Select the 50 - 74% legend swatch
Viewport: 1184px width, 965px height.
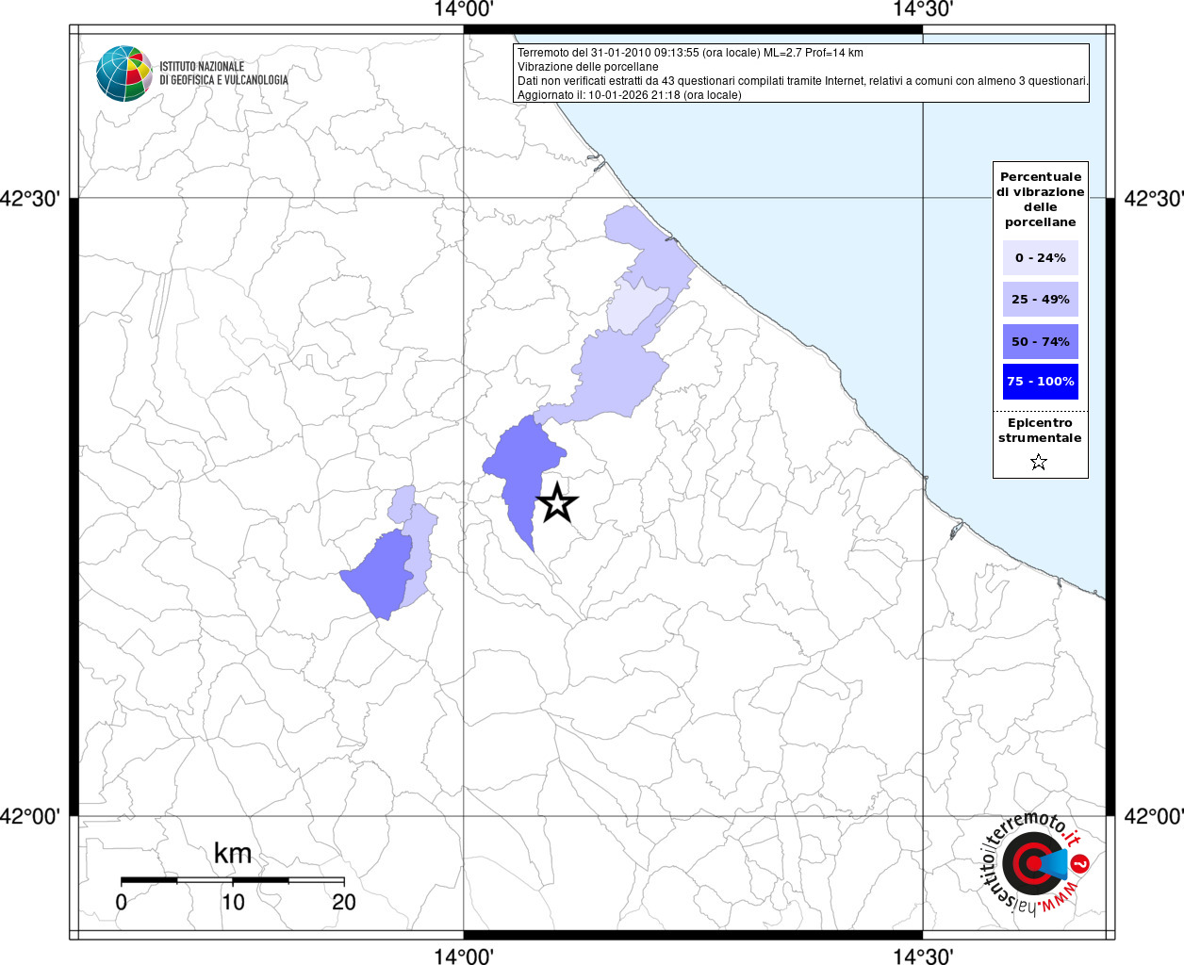click(x=1040, y=341)
